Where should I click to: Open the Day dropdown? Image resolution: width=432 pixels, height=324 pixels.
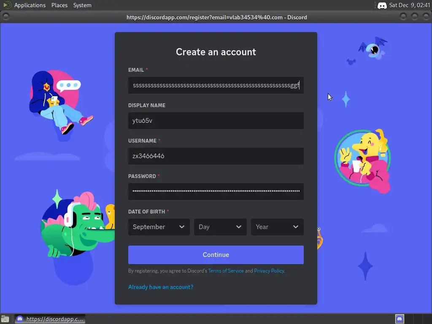point(220,227)
